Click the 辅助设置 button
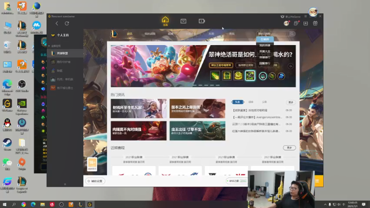 click(x=95, y=181)
